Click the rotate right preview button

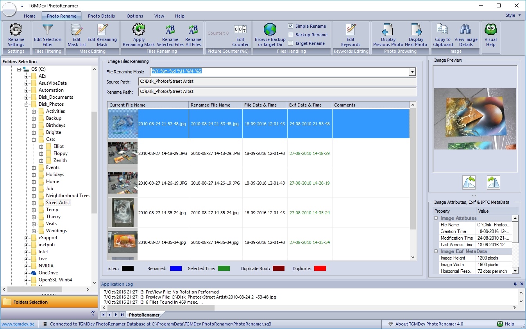click(493, 182)
